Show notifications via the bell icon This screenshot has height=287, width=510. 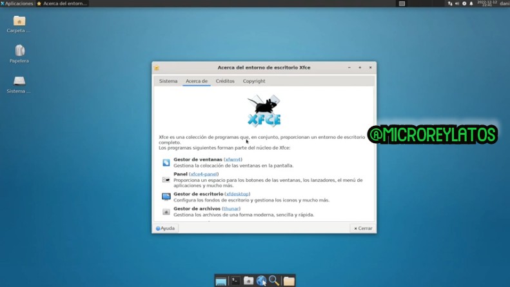(471, 4)
